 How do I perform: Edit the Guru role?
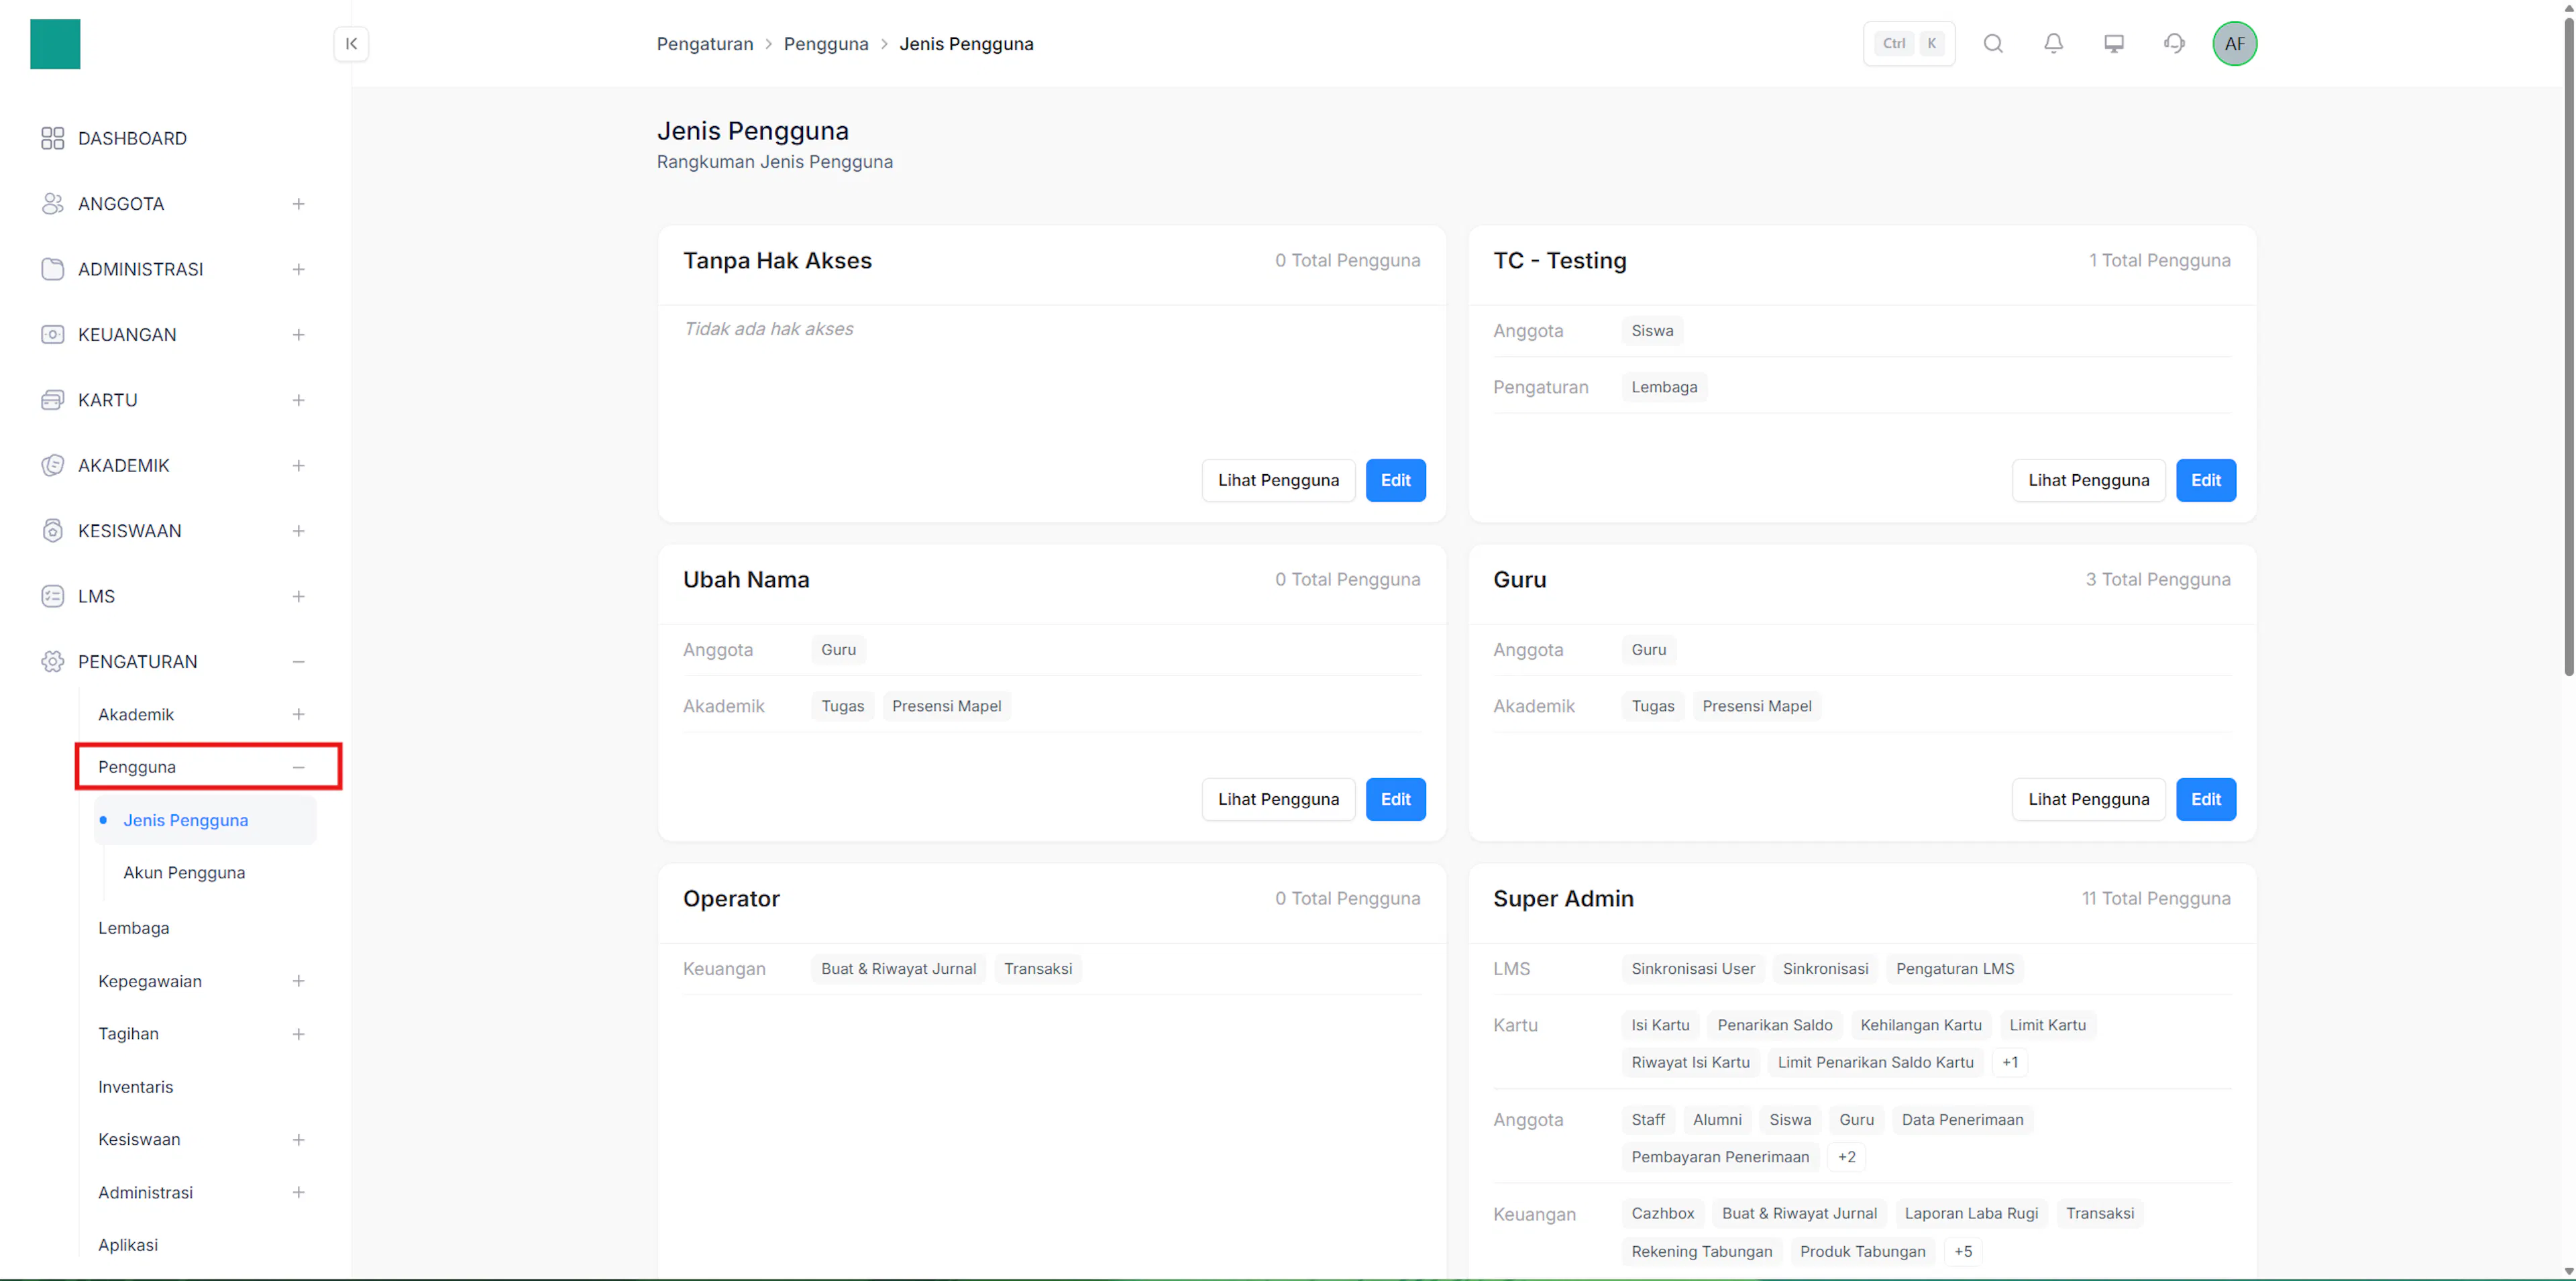coord(2206,799)
